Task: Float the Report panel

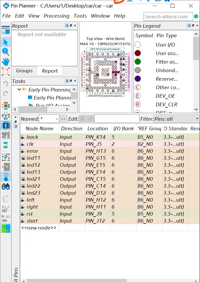Action: [x=71, y=26]
